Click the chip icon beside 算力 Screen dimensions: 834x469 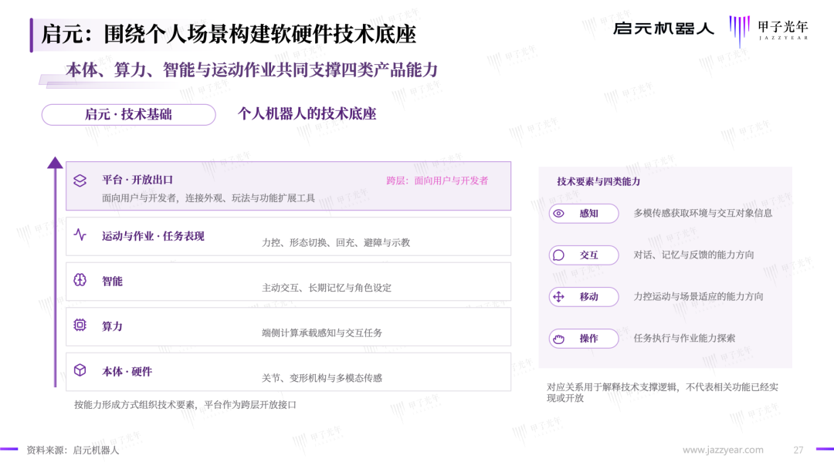pos(80,325)
